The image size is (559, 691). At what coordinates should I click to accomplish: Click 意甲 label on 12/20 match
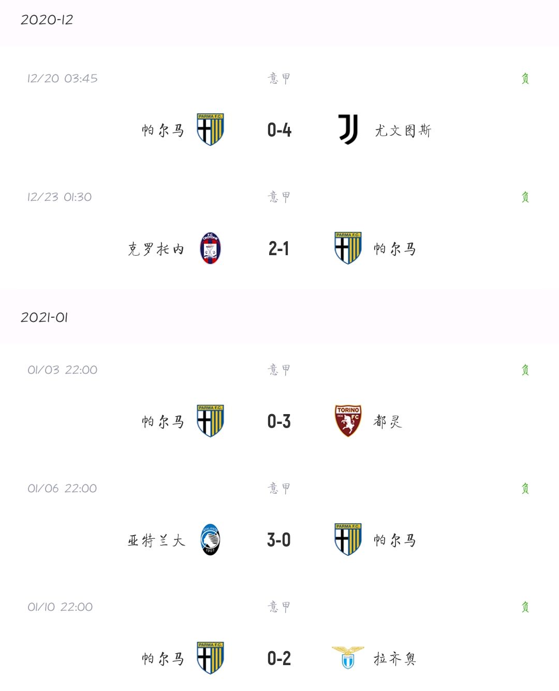point(279,78)
